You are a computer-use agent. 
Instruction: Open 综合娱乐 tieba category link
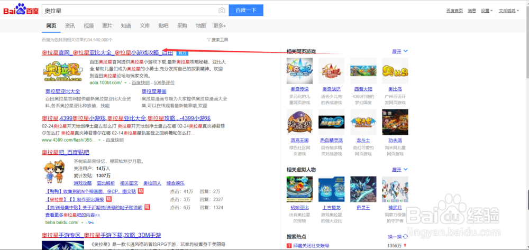(x=176, y=183)
